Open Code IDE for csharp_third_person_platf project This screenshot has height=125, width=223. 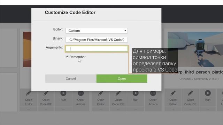(190, 98)
